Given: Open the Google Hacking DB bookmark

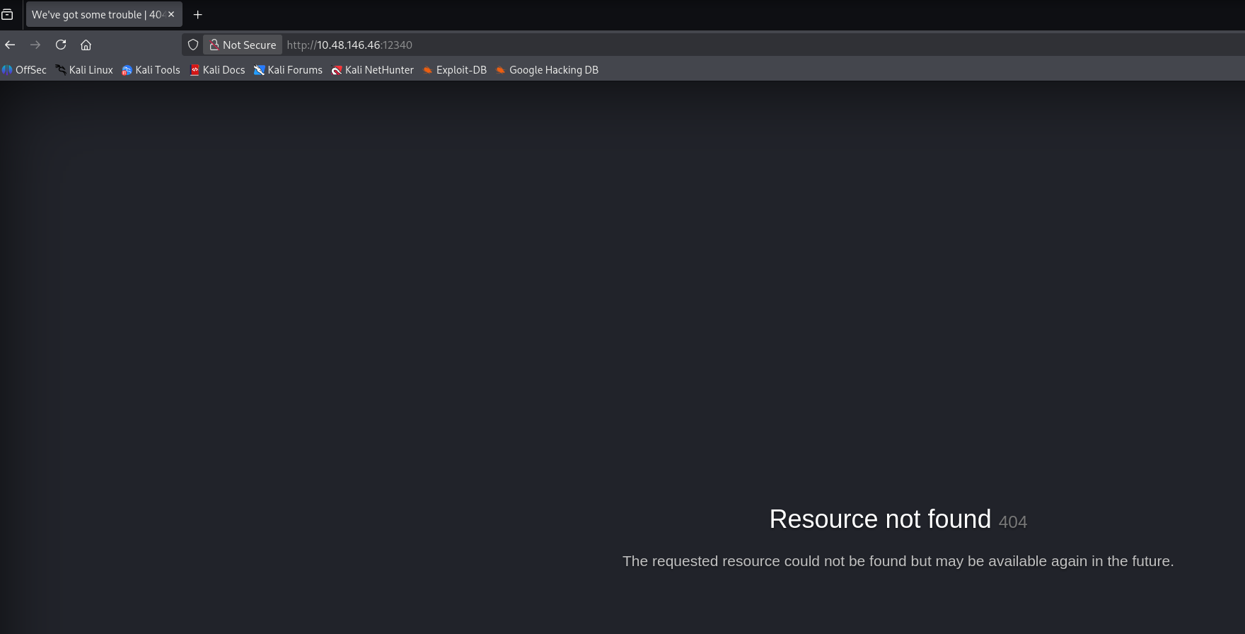Looking at the screenshot, I should click(x=547, y=70).
